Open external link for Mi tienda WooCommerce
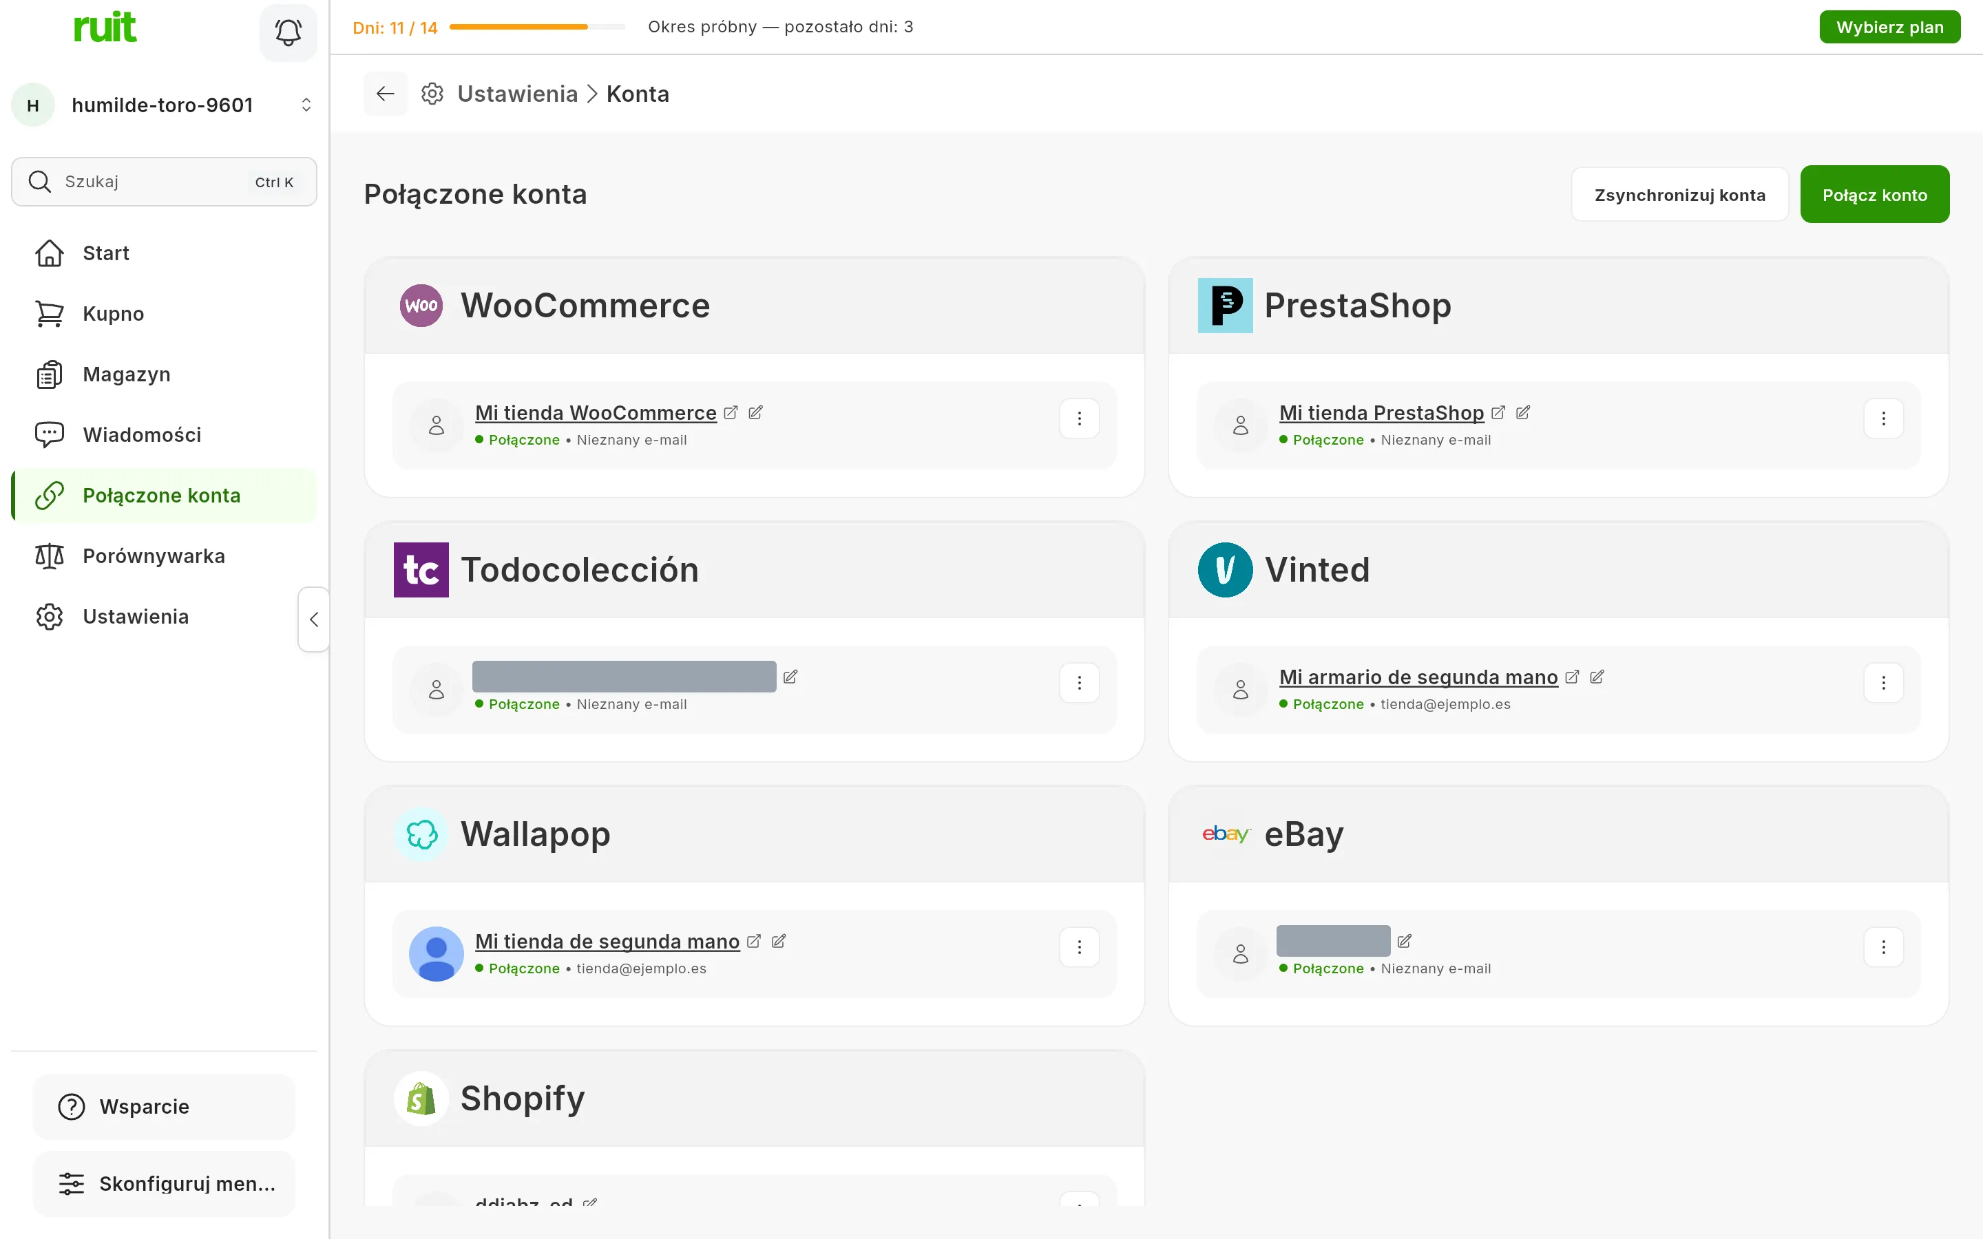Viewport: 1983px width, 1239px height. [x=731, y=412]
